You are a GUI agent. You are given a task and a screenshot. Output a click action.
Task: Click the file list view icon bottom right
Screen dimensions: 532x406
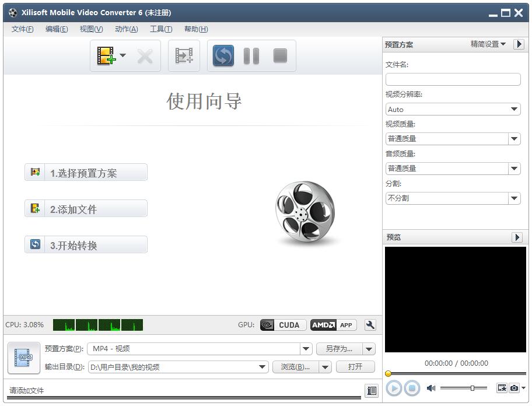(x=372, y=391)
